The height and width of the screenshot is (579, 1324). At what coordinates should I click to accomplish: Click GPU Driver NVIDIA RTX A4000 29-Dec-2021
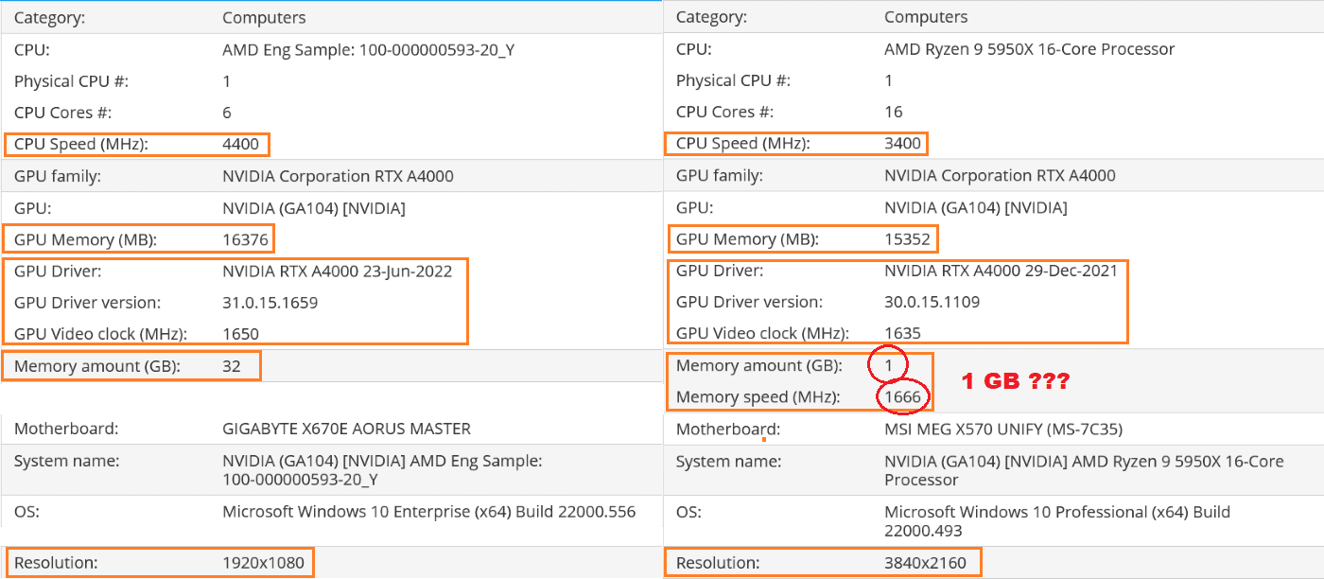[1001, 271]
